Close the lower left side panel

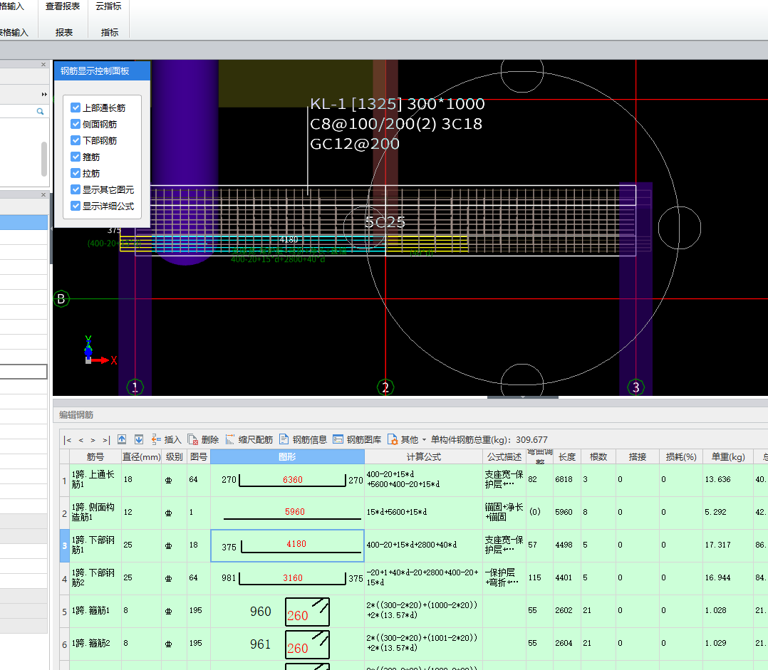(43, 195)
